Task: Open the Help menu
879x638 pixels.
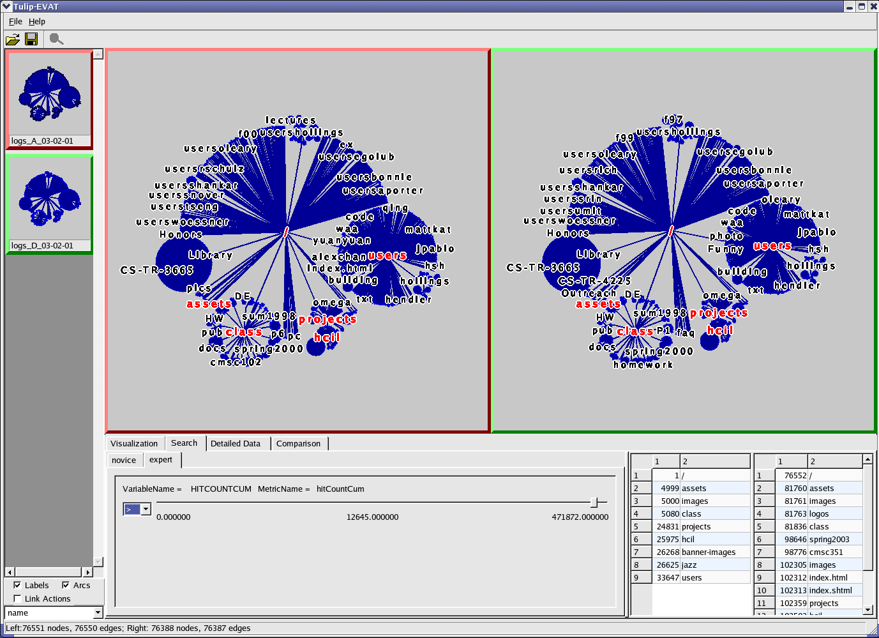Action: [37, 21]
